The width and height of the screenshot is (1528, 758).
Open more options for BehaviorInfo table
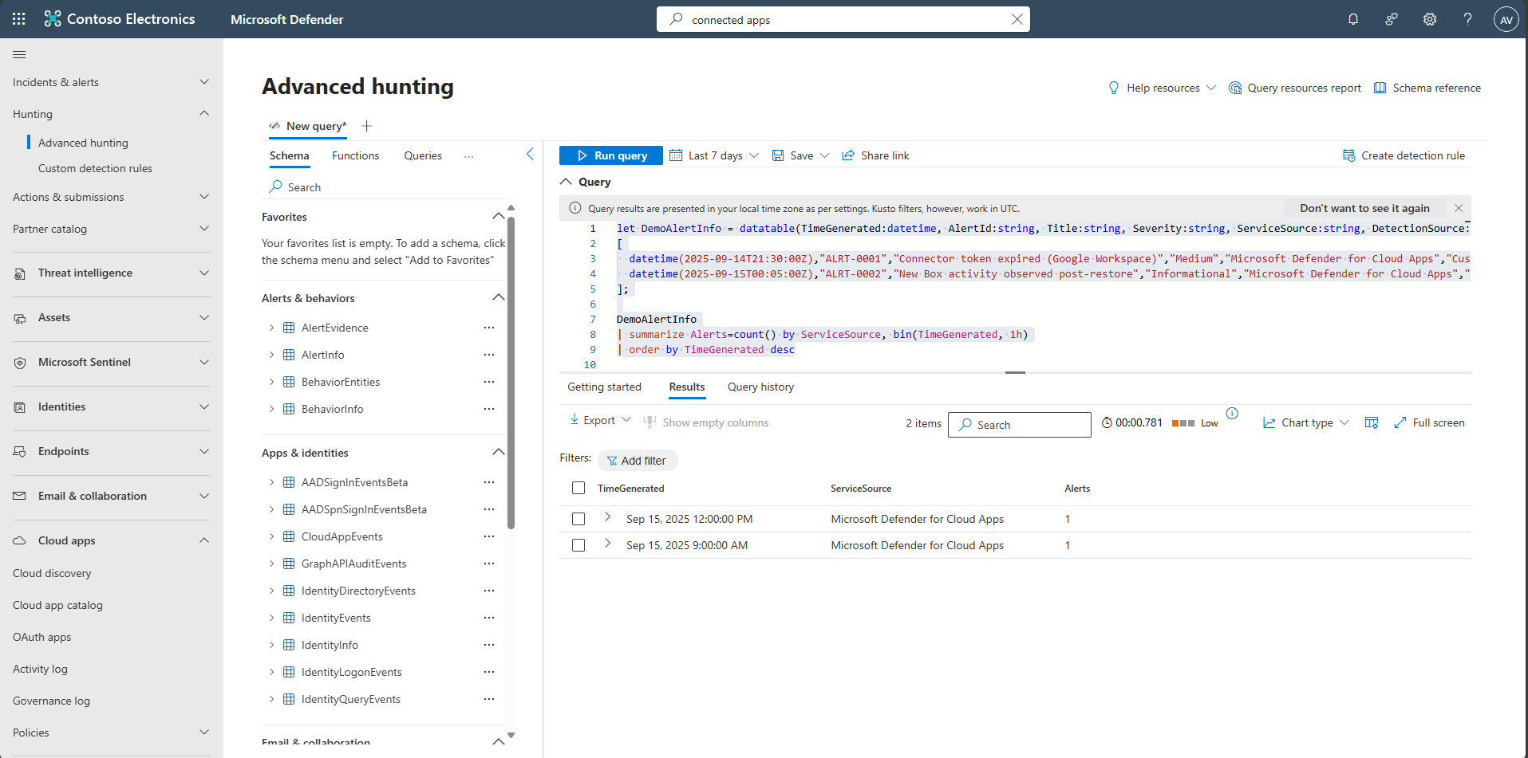pyautogui.click(x=489, y=409)
